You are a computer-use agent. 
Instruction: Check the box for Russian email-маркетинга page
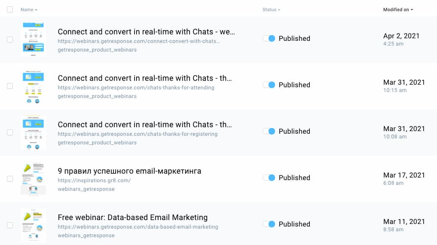click(x=10, y=179)
